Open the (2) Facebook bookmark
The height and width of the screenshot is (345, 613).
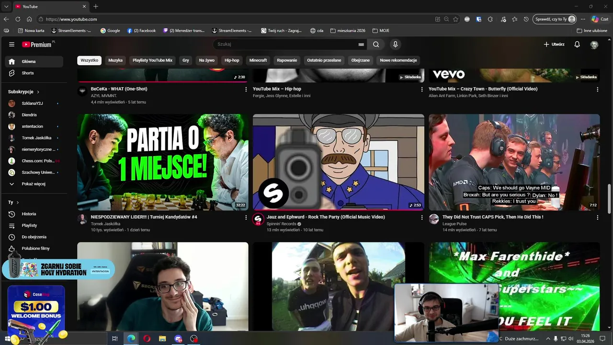click(x=141, y=30)
